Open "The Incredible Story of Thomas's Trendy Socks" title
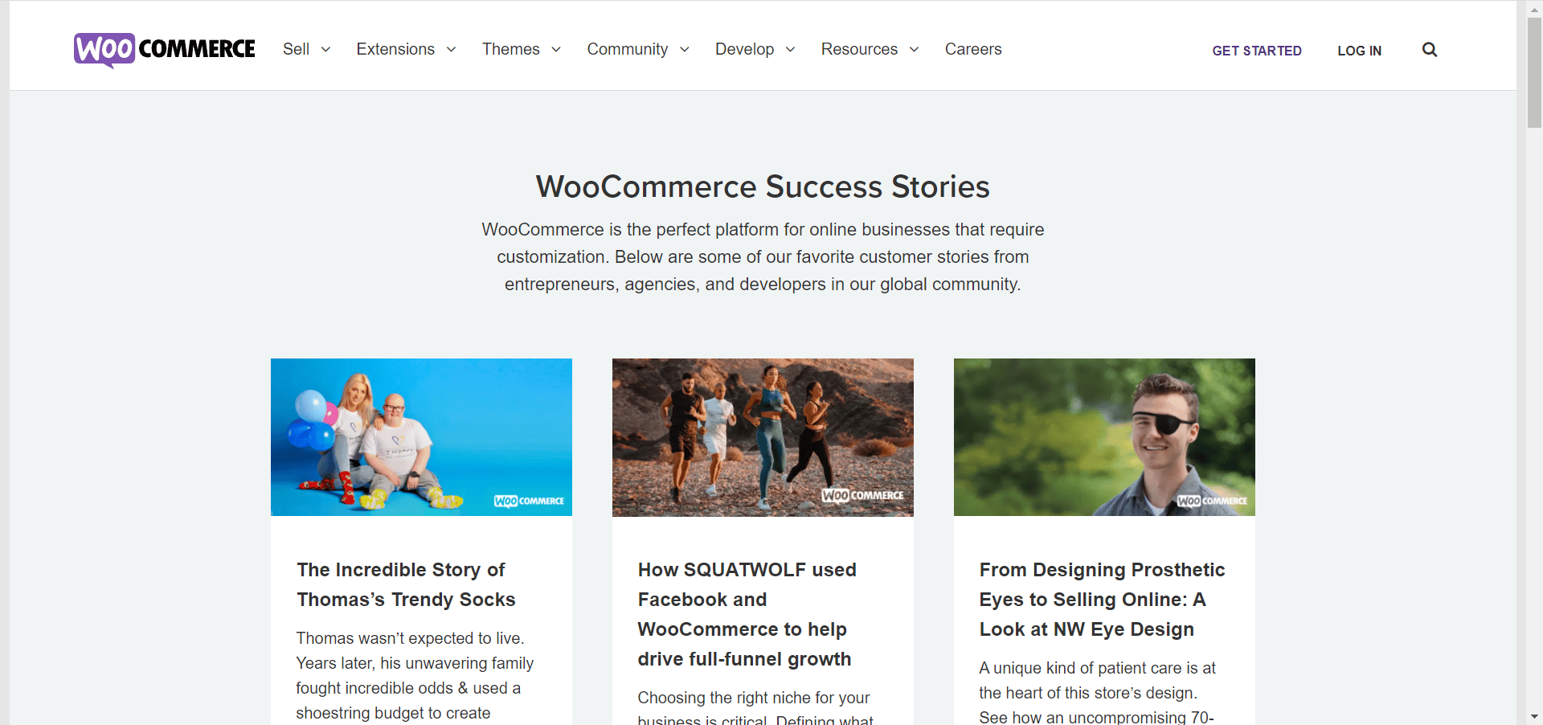The width and height of the screenshot is (1543, 725). point(406,584)
